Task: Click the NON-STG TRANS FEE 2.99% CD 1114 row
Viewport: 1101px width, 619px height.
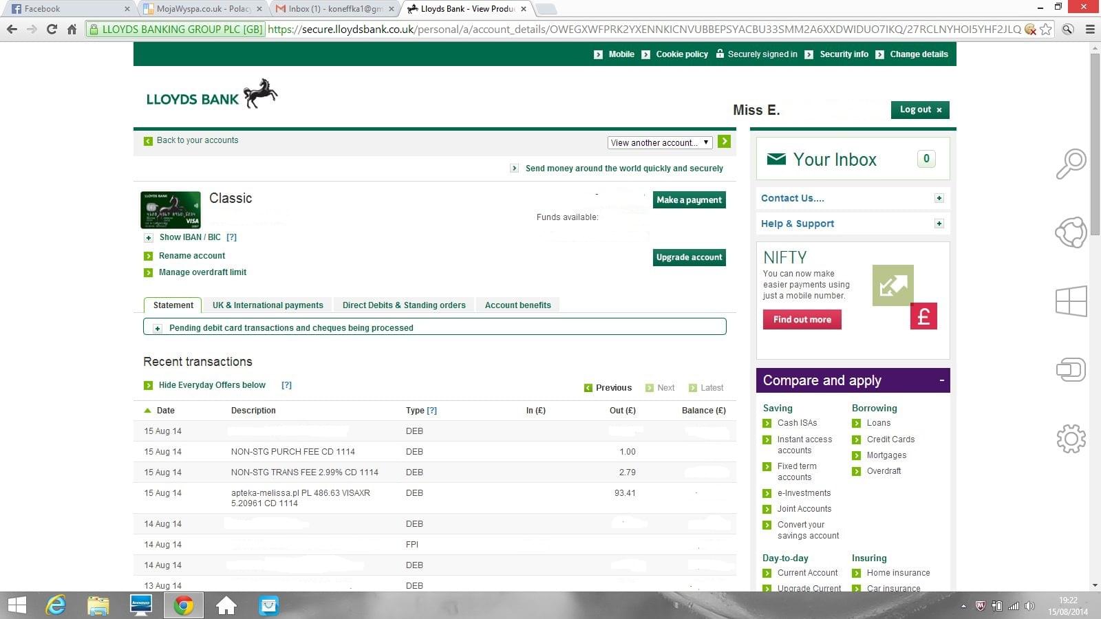Action: [434, 473]
